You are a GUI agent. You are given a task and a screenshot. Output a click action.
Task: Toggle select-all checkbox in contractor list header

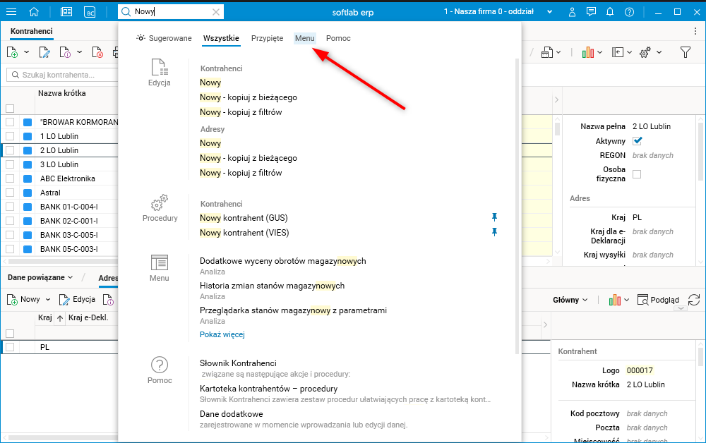pyautogui.click(x=10, y=109)
